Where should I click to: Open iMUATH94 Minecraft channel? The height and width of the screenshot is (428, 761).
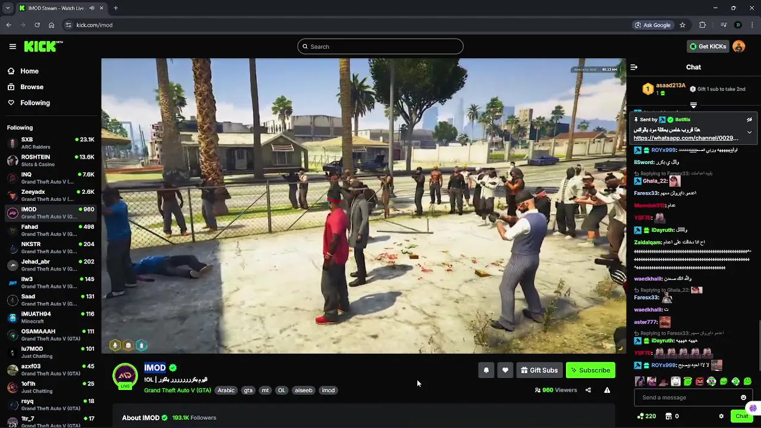coord(51,317)
